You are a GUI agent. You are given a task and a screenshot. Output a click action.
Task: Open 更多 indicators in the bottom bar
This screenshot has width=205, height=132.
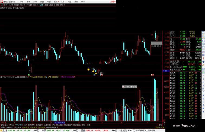click(84, 125)
